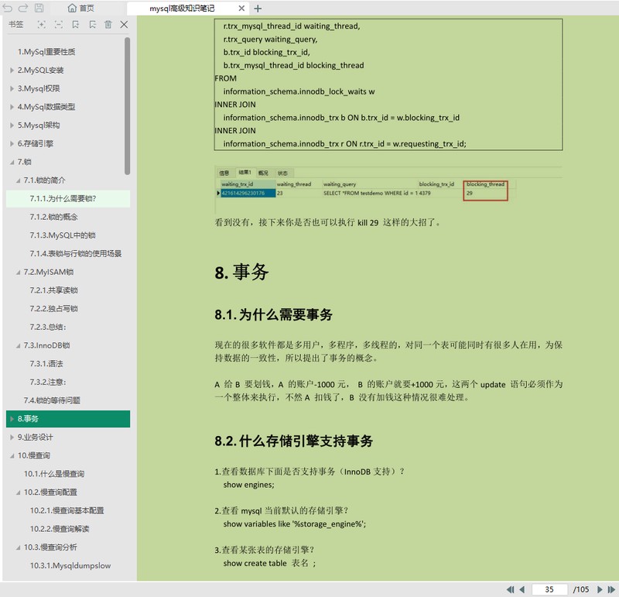Image resolution: width=619 pixels, height=597 pixels.
Task: Click the redo arrow icon
Action: tap(23, 8)
